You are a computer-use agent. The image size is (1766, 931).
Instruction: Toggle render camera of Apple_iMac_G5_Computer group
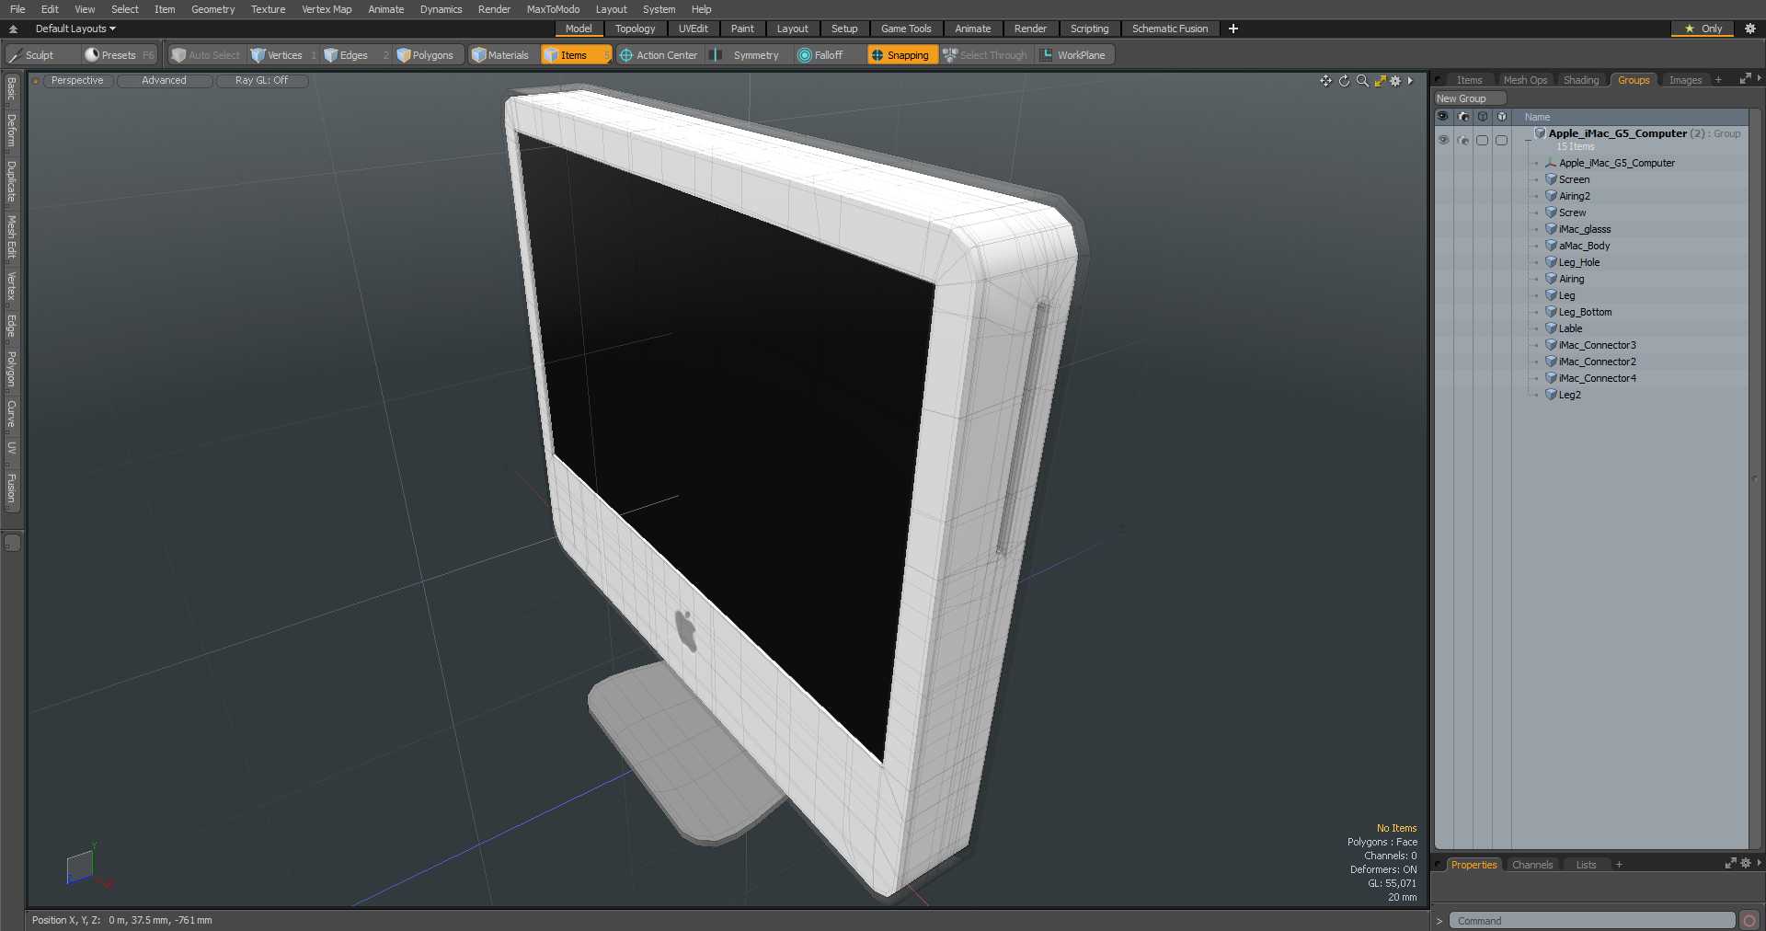click(1463, 140)
